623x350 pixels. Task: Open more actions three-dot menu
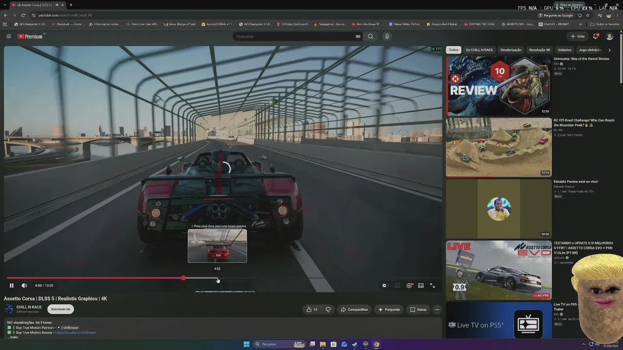coord(437,309)
